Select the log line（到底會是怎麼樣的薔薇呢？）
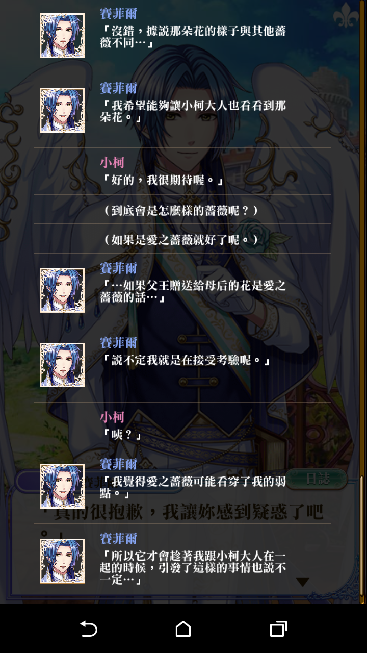367x653 pixels. (181, 210)
